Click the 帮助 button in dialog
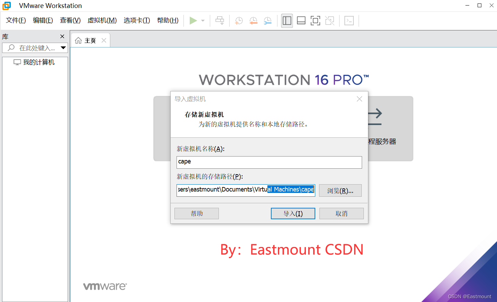 coord(197,214)
